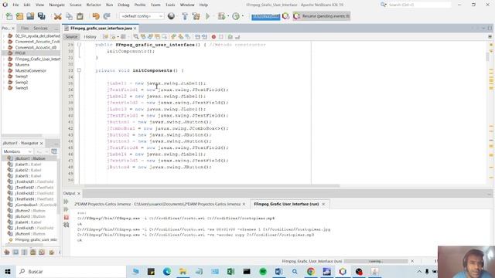Open the default config dropdown
This screenshot has width=495, height=278.
point(142,16)
